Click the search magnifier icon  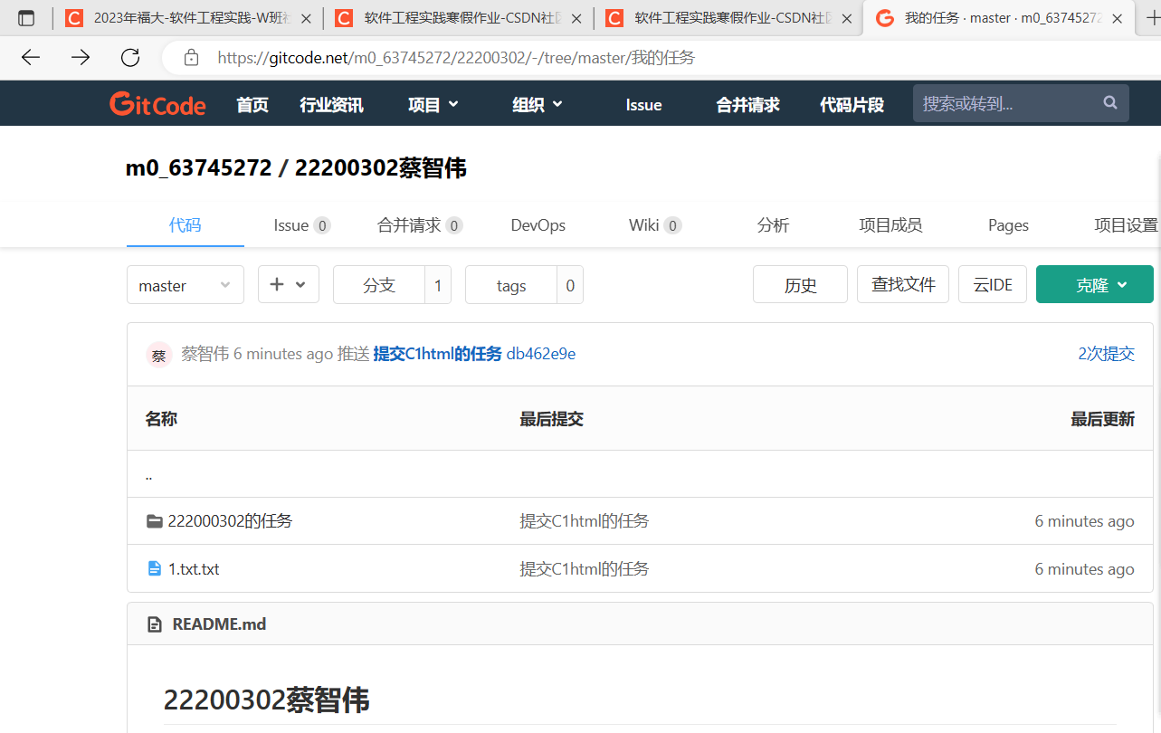(x=1110, y=103)
